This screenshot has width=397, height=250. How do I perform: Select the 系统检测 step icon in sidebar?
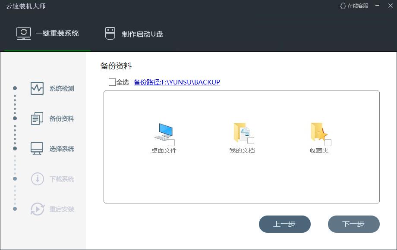37,88
